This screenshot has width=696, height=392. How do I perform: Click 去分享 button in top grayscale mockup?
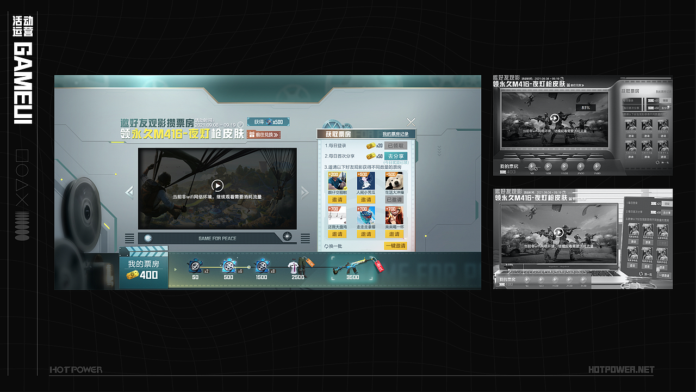click(665, 108)
